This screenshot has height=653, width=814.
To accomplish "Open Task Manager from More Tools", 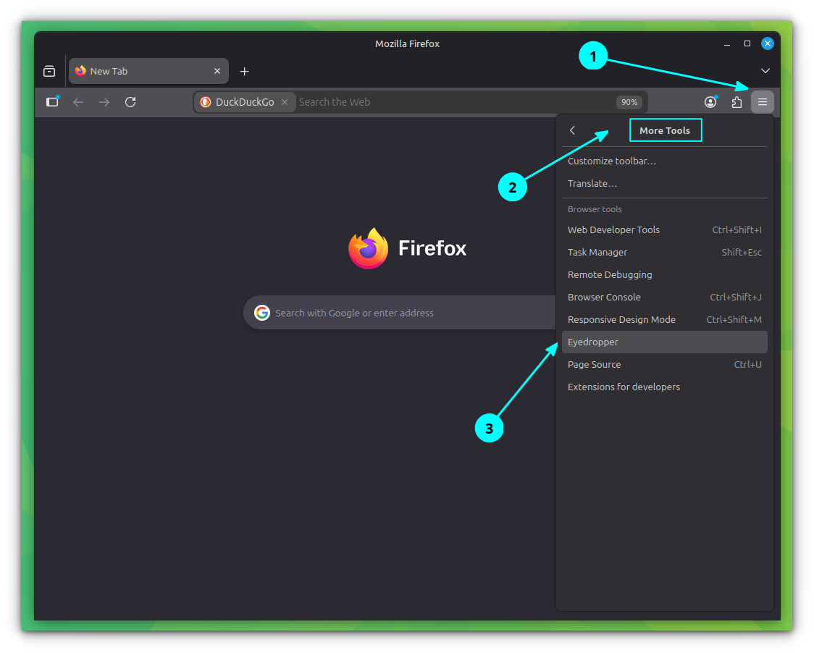I will [665, 252].
